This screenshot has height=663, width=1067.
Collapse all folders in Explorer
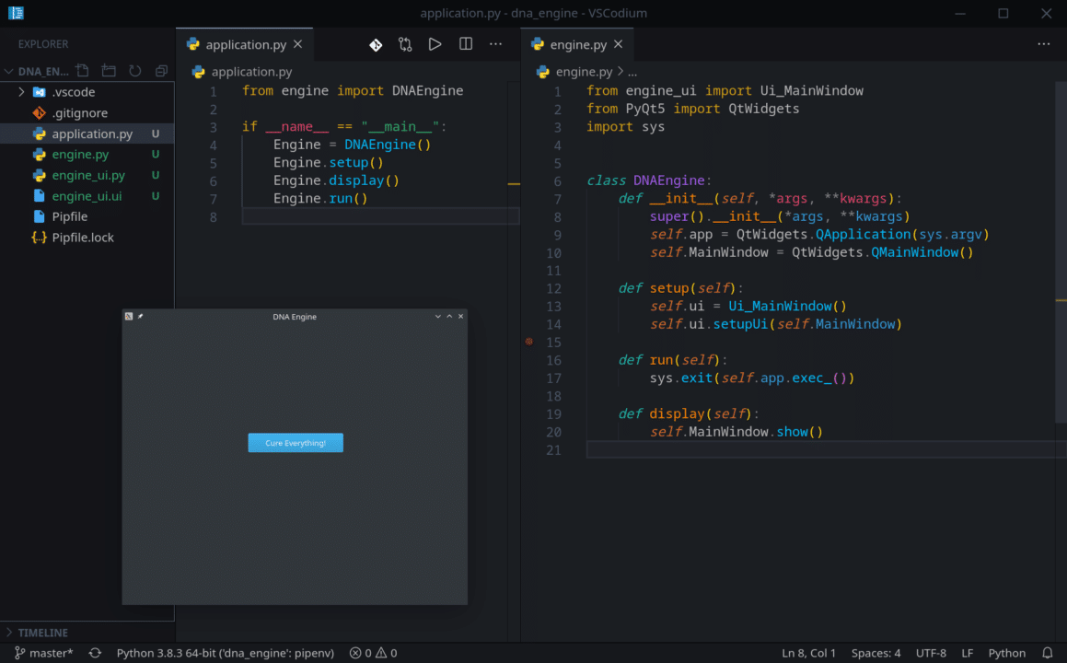160,70
